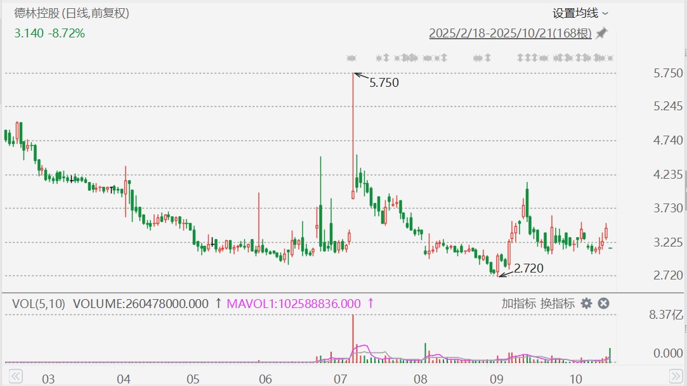This screenshot has height=386, width=687.
Task: Click the last event marker in top row
Action: click(610, 58)
